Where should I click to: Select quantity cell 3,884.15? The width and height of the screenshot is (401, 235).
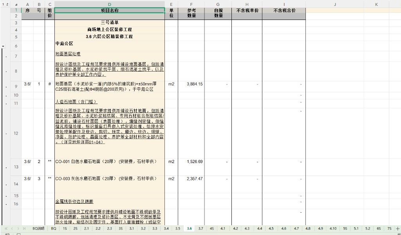191,86
